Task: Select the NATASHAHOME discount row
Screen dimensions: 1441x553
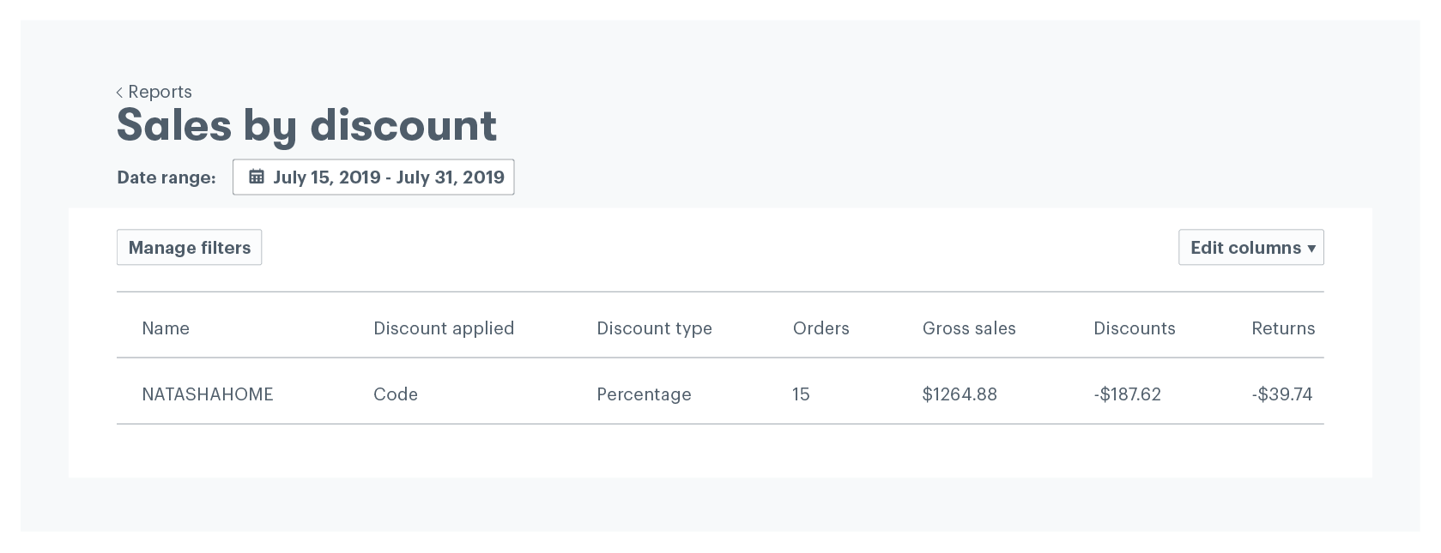Action: (x=720, y=394)
